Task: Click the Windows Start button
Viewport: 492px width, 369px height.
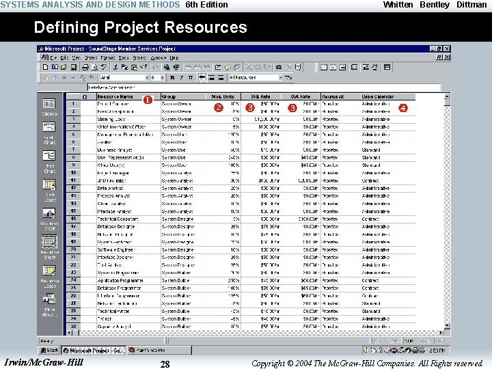Action: pos(49,350)
